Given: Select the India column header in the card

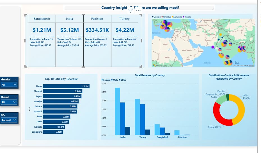Looking at the screenshot, I should tap(69, 19).
